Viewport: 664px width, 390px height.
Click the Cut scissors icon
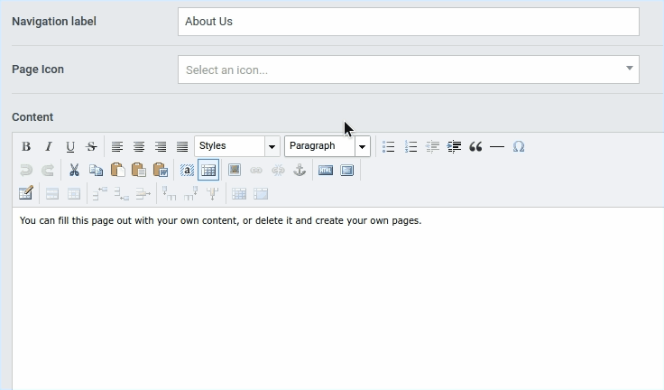(x=74, y=170)
